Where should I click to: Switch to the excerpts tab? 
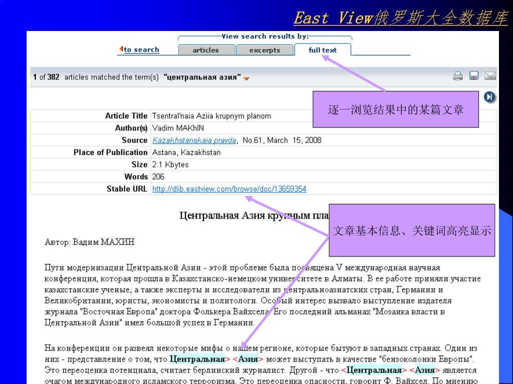265,50
